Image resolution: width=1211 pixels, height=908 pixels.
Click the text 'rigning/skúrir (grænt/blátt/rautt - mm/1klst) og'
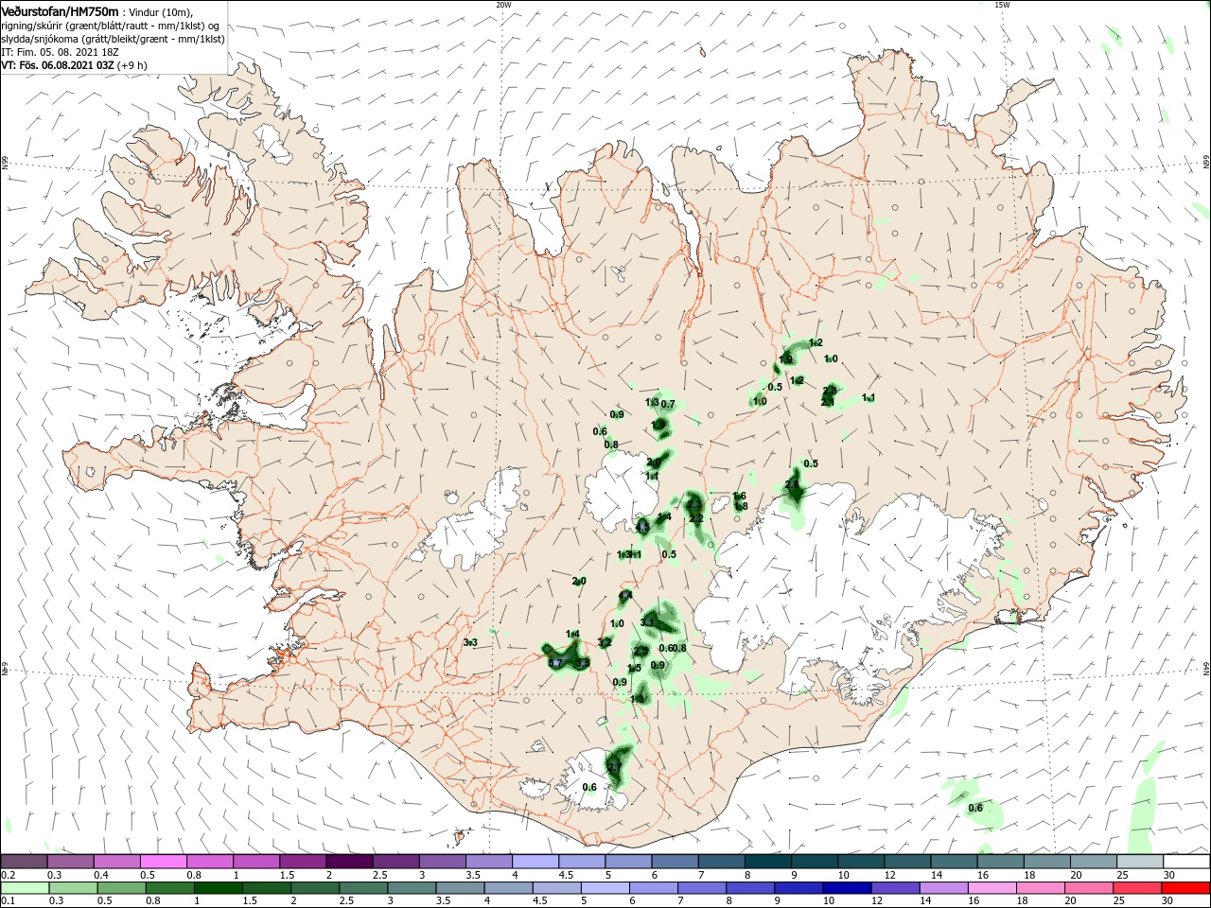coord(111,26)
